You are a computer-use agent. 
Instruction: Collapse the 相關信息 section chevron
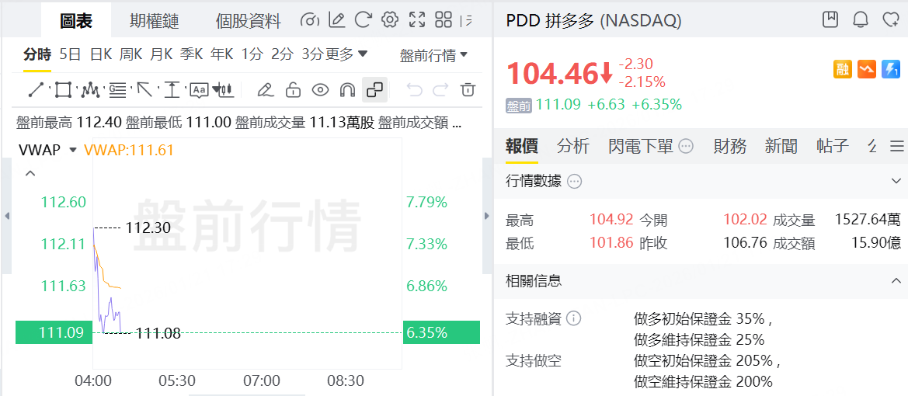coord(896,282)
